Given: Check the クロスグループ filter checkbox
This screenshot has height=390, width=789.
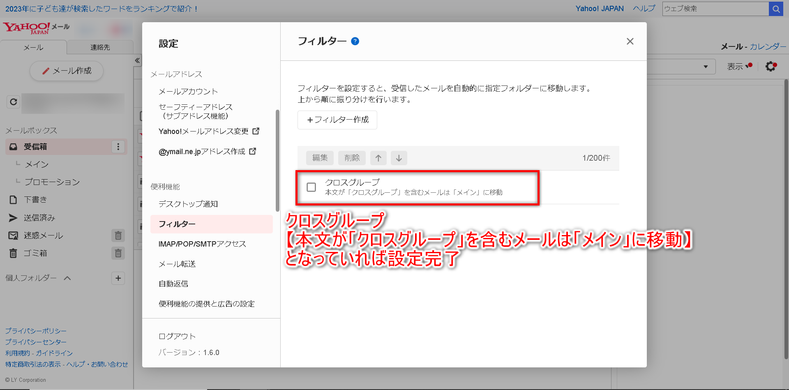Looking at the screenshot, I should (311, 187).
